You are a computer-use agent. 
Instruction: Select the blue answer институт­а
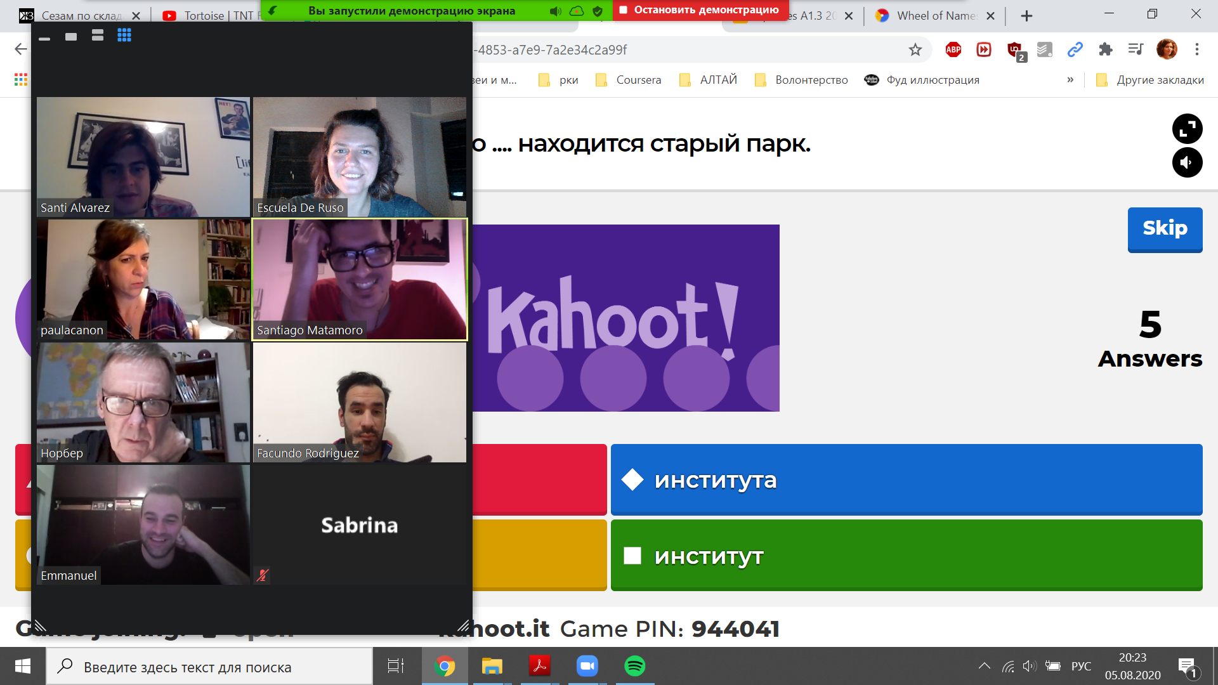pyautogui.click(x=907, y=480)
